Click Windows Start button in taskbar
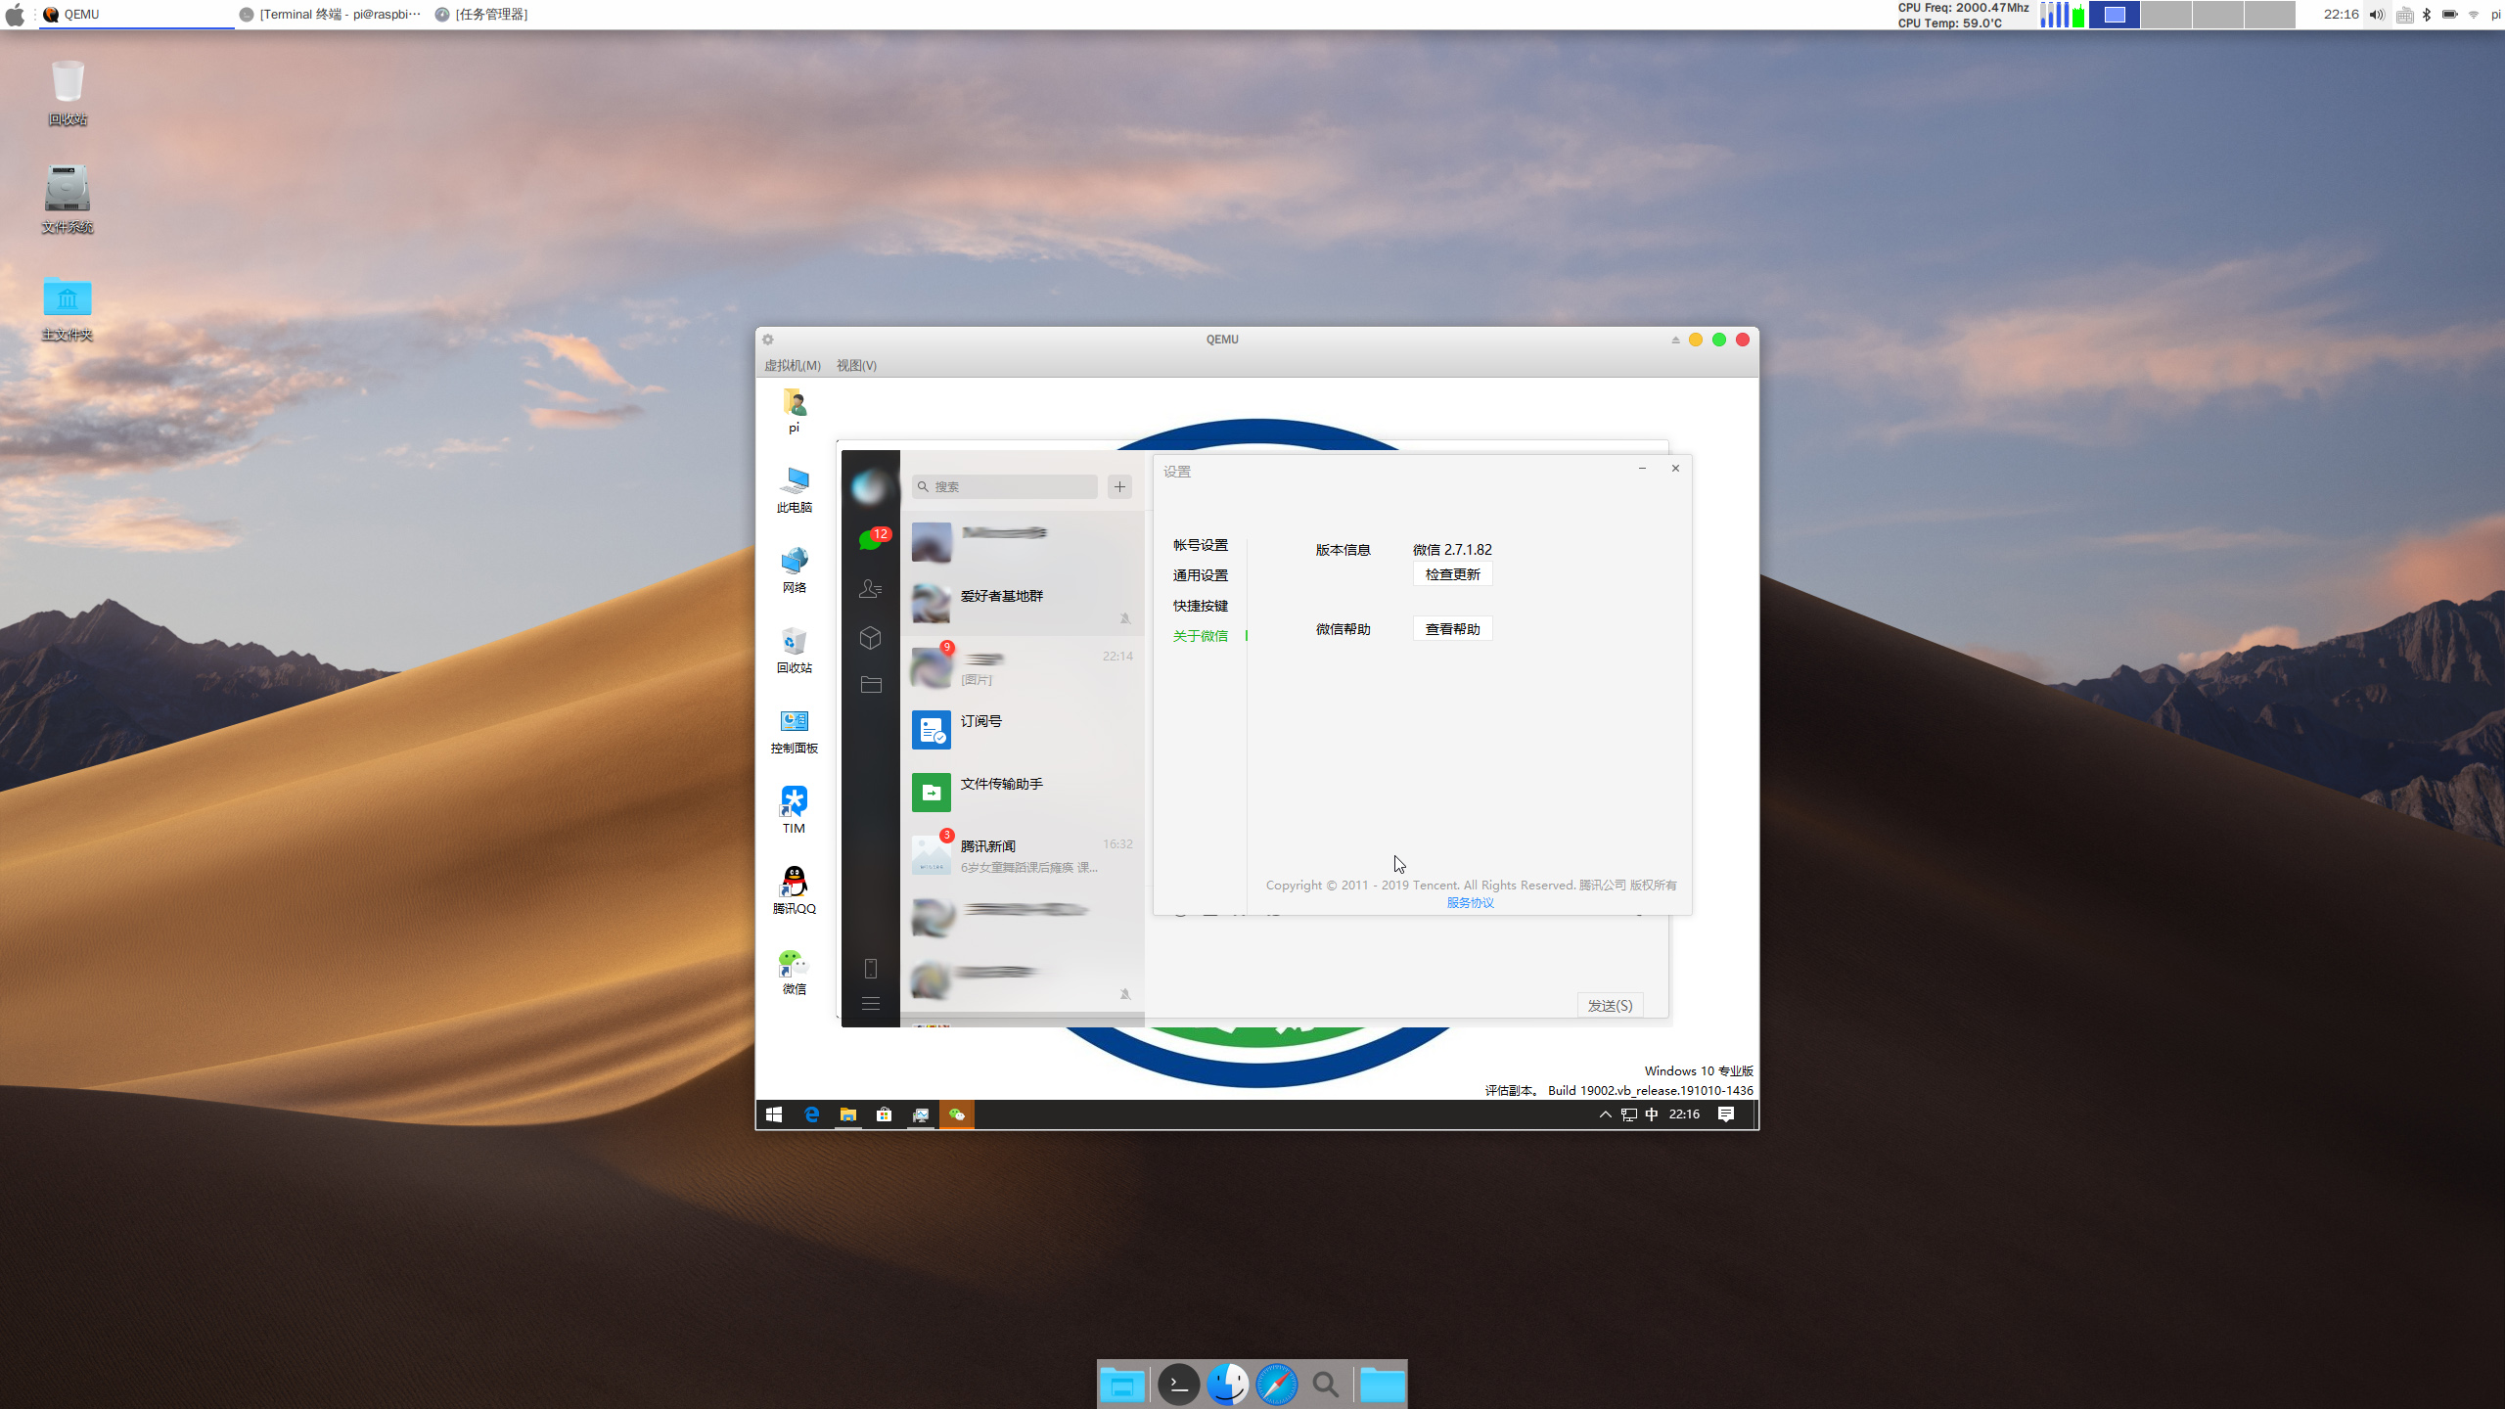The height and width of the screenshot is (1409, 2505). (x=774, y=1114)
